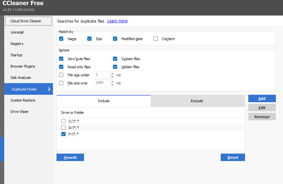Click the File size over value field
The width and height of the screenshot is (283, 184).
[102, 83]
